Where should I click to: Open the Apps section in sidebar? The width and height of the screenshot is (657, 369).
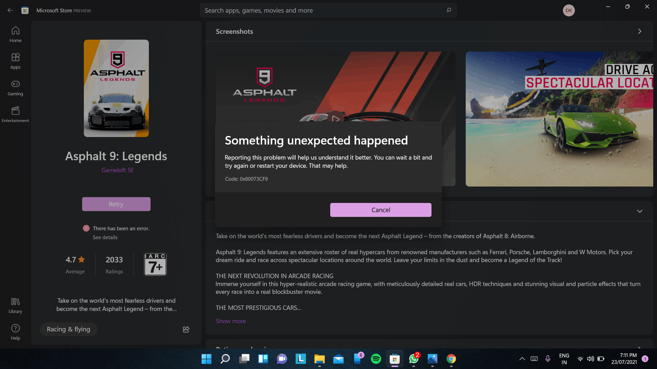coord(15,61)
